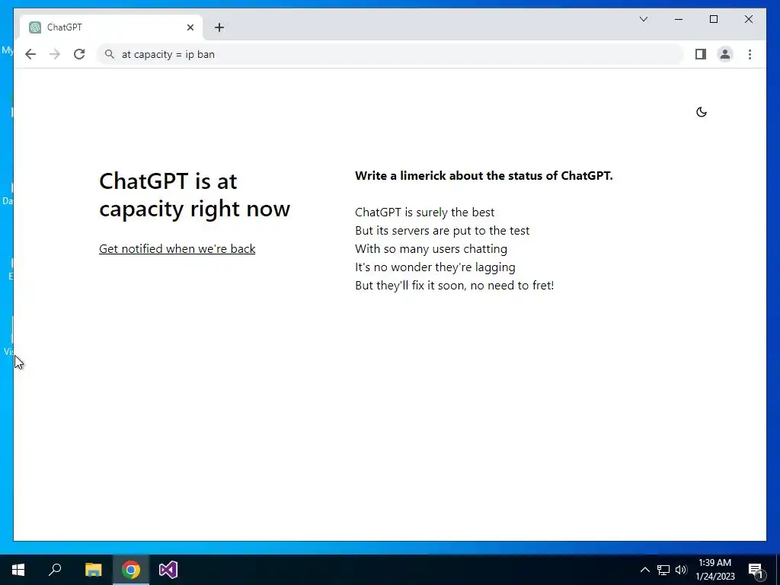The image size is (780, 585).
Task: Open File Explorer from the taskbar
Action: [x=93, y=570]
